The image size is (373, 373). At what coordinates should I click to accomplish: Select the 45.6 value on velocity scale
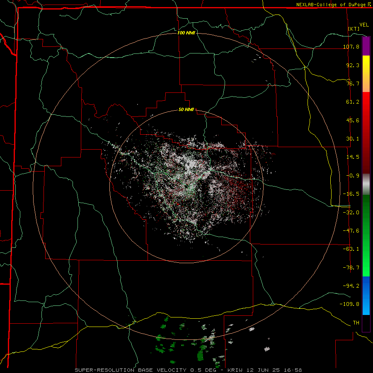(353, 120)
